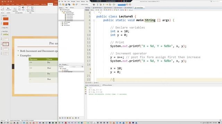This screenshot has height=124, width=222.
Task: Click Save as Show button in PowerPoint
Action: coord(28,9)
